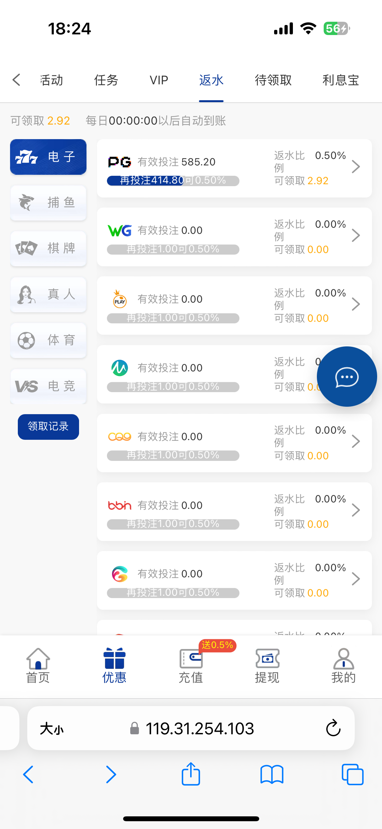Viewport: 382px width, 829px height.
Task: Expand the WG rebate row chevron
Action: click(x=356, y=235)
